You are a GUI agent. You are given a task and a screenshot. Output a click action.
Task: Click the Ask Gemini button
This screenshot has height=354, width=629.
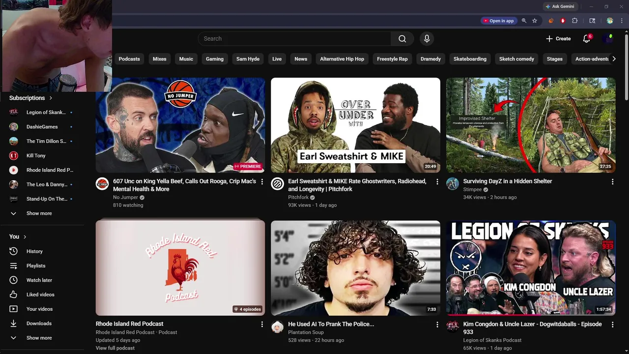[x=559, y=6]
